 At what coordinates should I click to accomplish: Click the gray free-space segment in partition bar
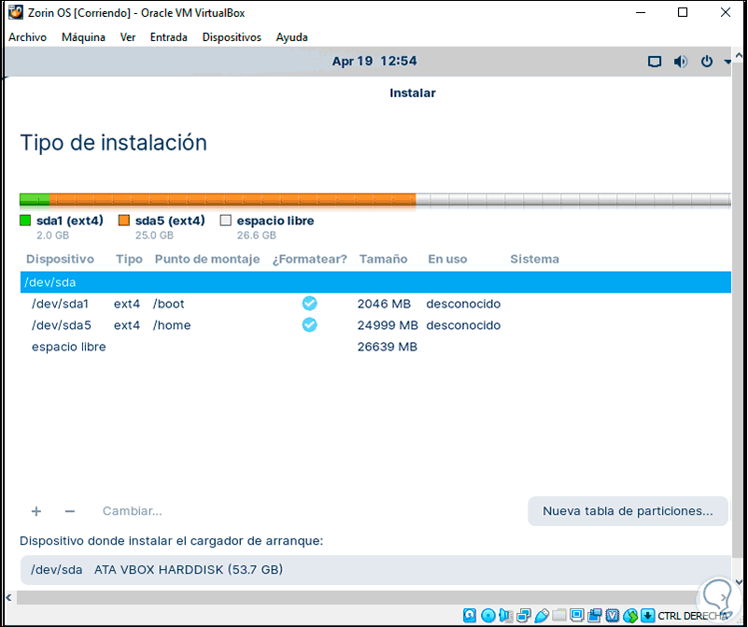[573, 199]
